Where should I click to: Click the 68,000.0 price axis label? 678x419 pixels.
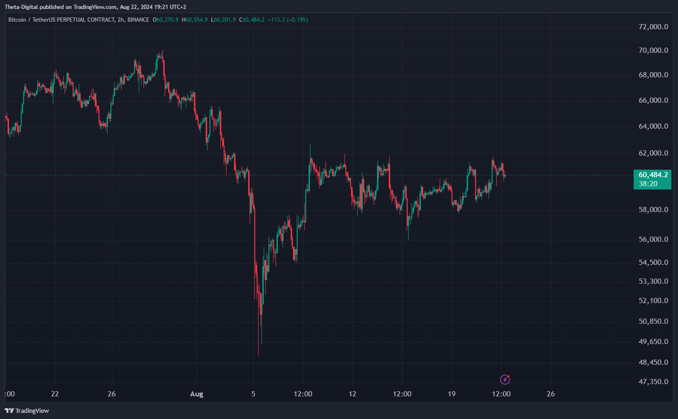coord(653,75)
